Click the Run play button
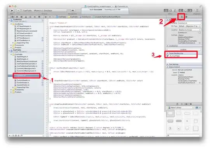The height and width of the screenshot is (148, 210). point(12,11)
